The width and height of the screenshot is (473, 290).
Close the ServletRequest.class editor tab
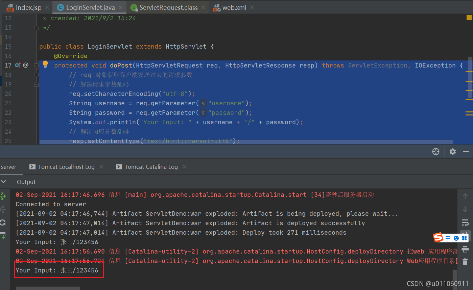203,7
